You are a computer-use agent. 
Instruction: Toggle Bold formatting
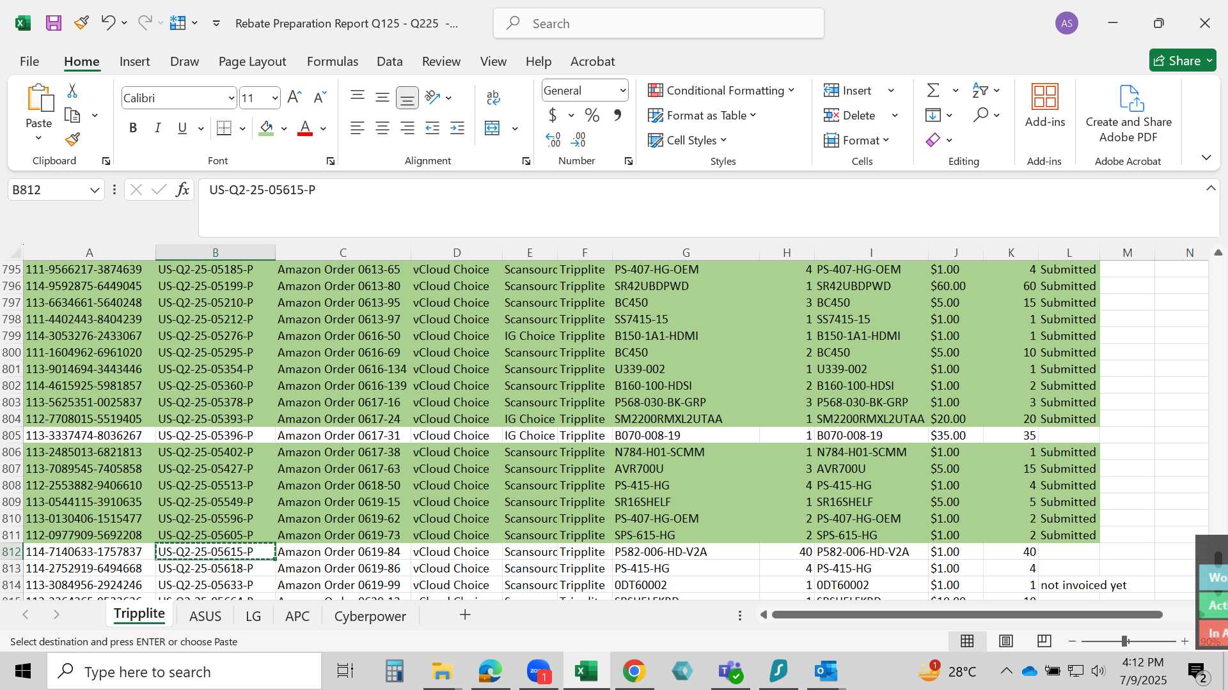(133, 128)
